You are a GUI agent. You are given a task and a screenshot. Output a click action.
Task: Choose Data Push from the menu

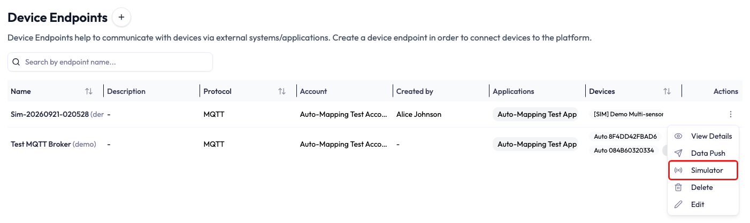point(703,153)
